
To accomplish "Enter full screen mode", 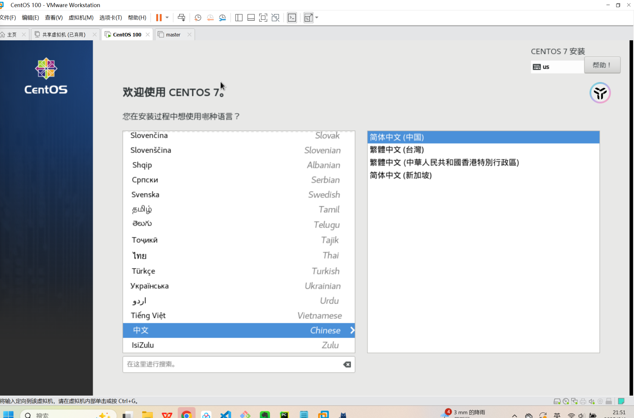I will pos(263,18).
